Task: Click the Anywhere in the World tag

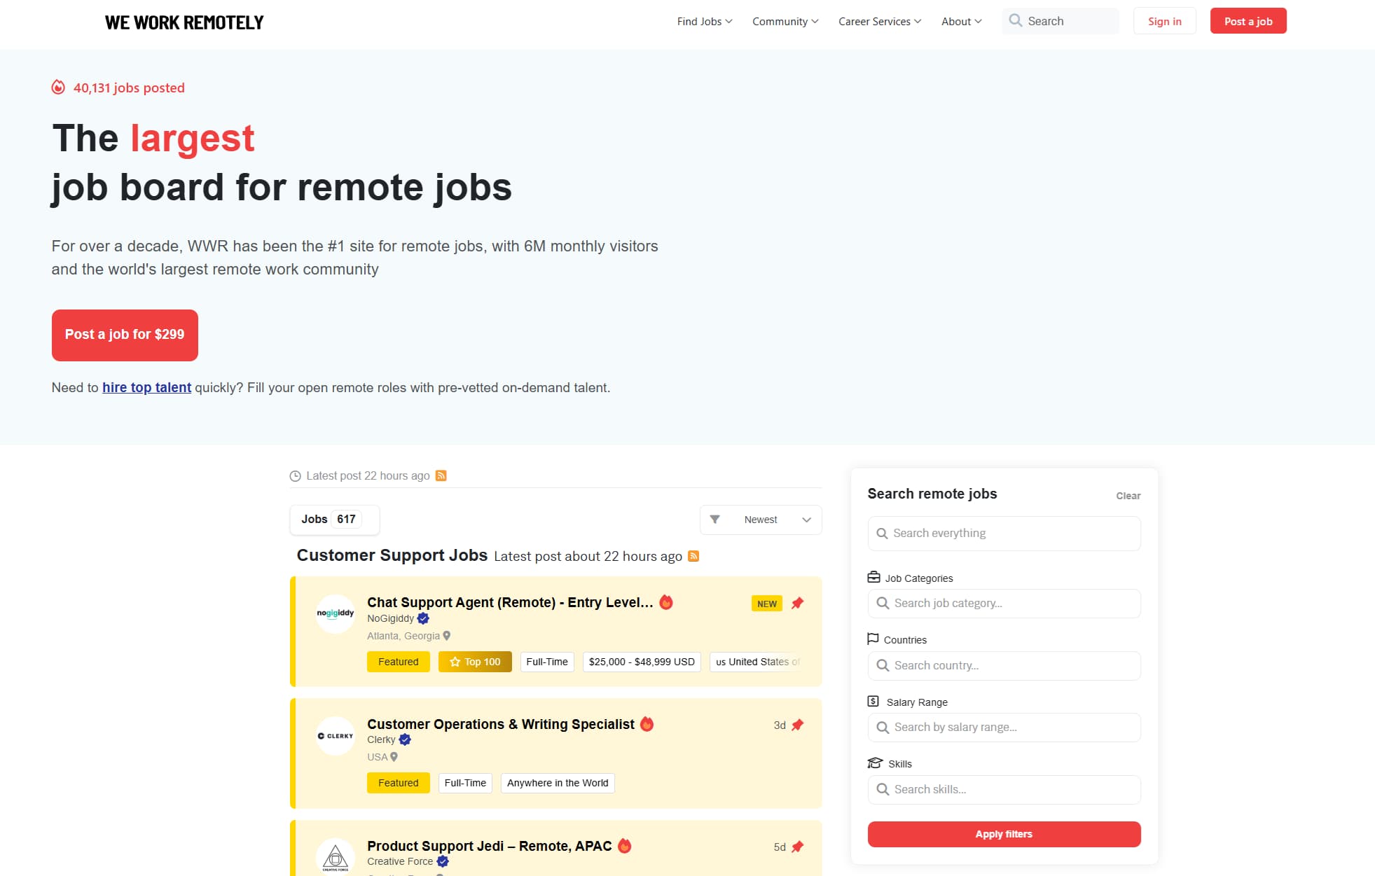Action: tap(558, 783)
